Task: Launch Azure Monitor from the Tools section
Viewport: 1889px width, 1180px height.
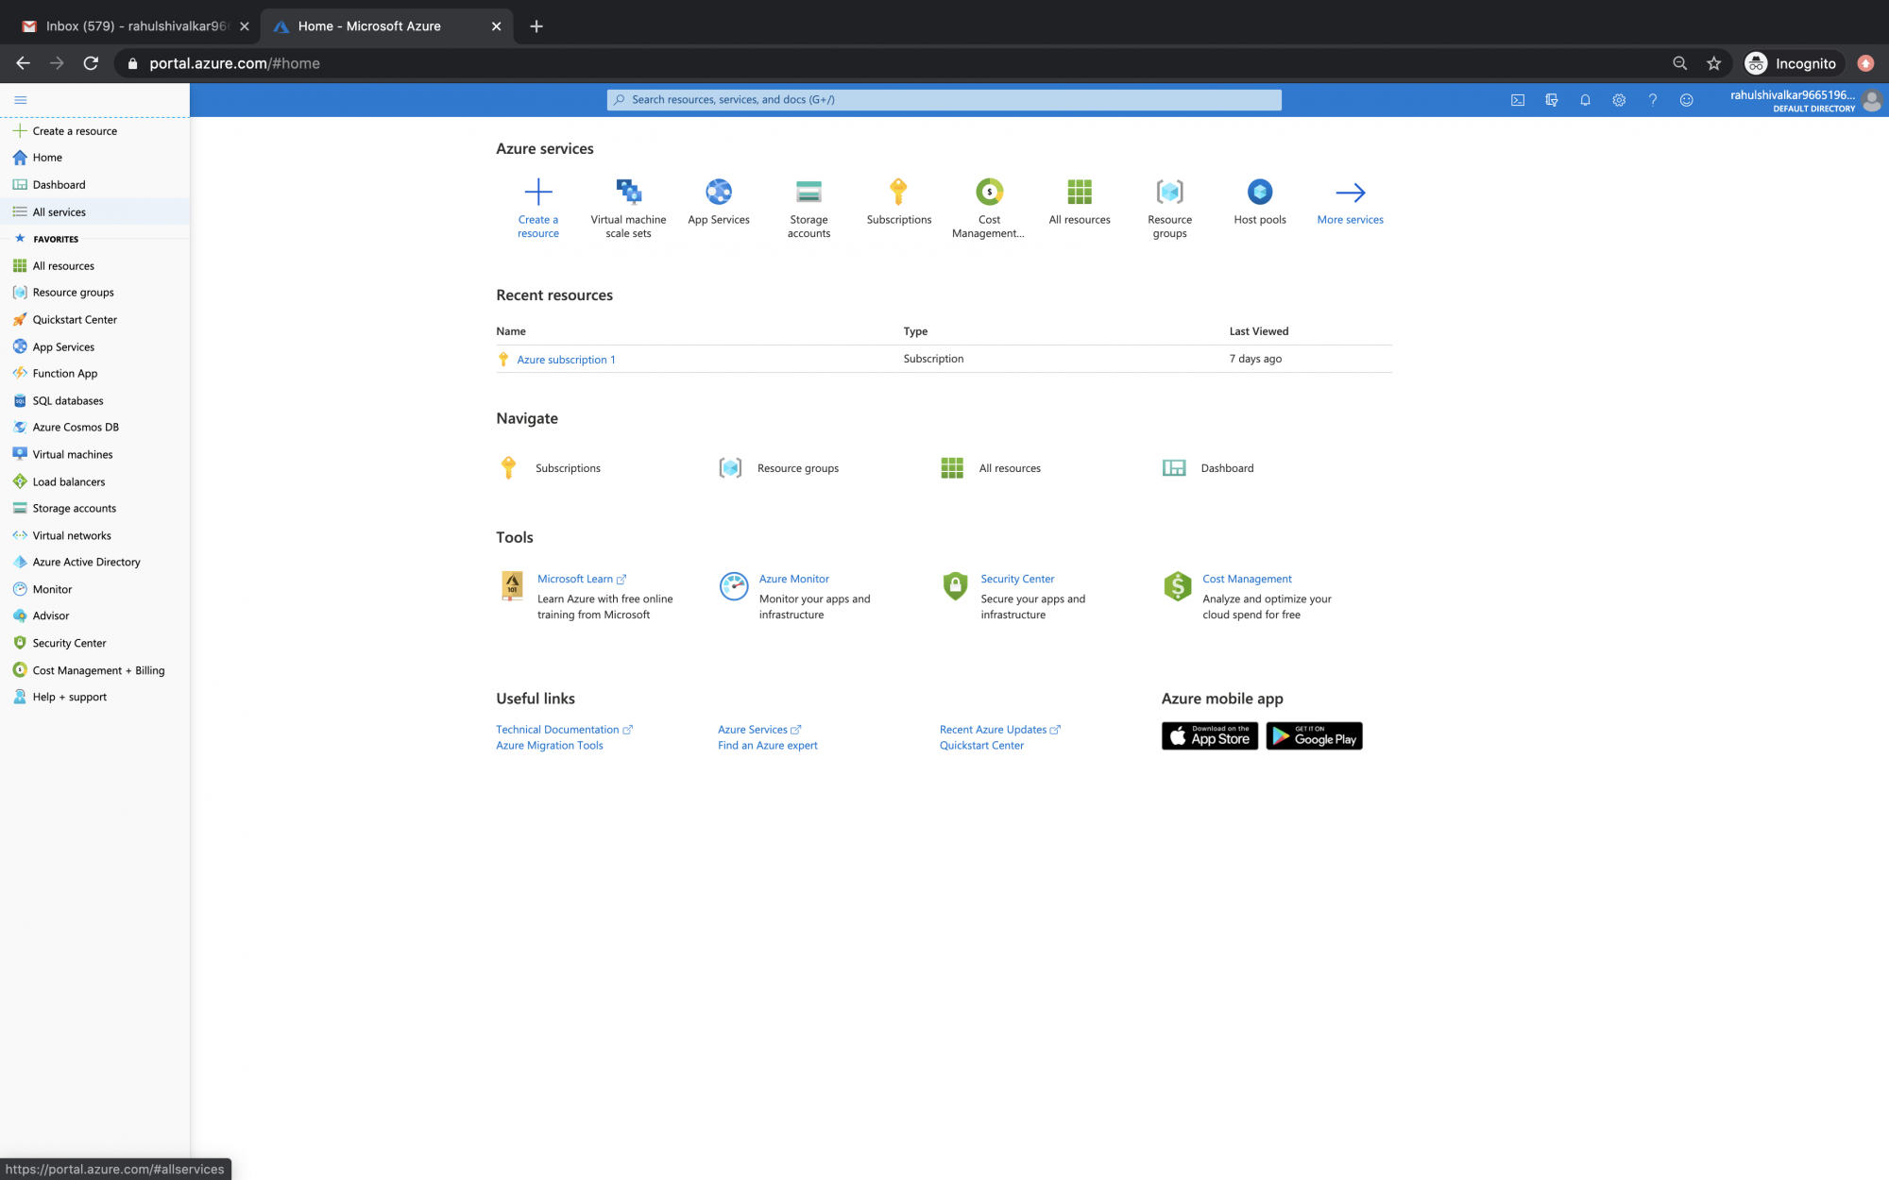Action: pyautogui.click(x=793, y=579)
